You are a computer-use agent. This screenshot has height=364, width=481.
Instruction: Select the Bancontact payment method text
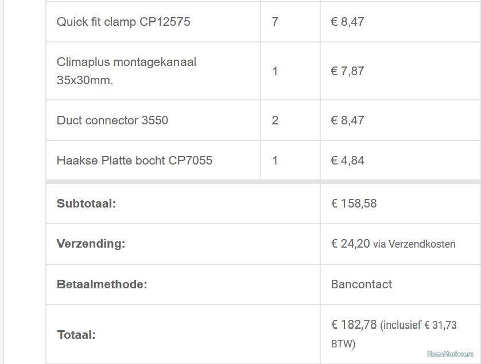(362, 284)
